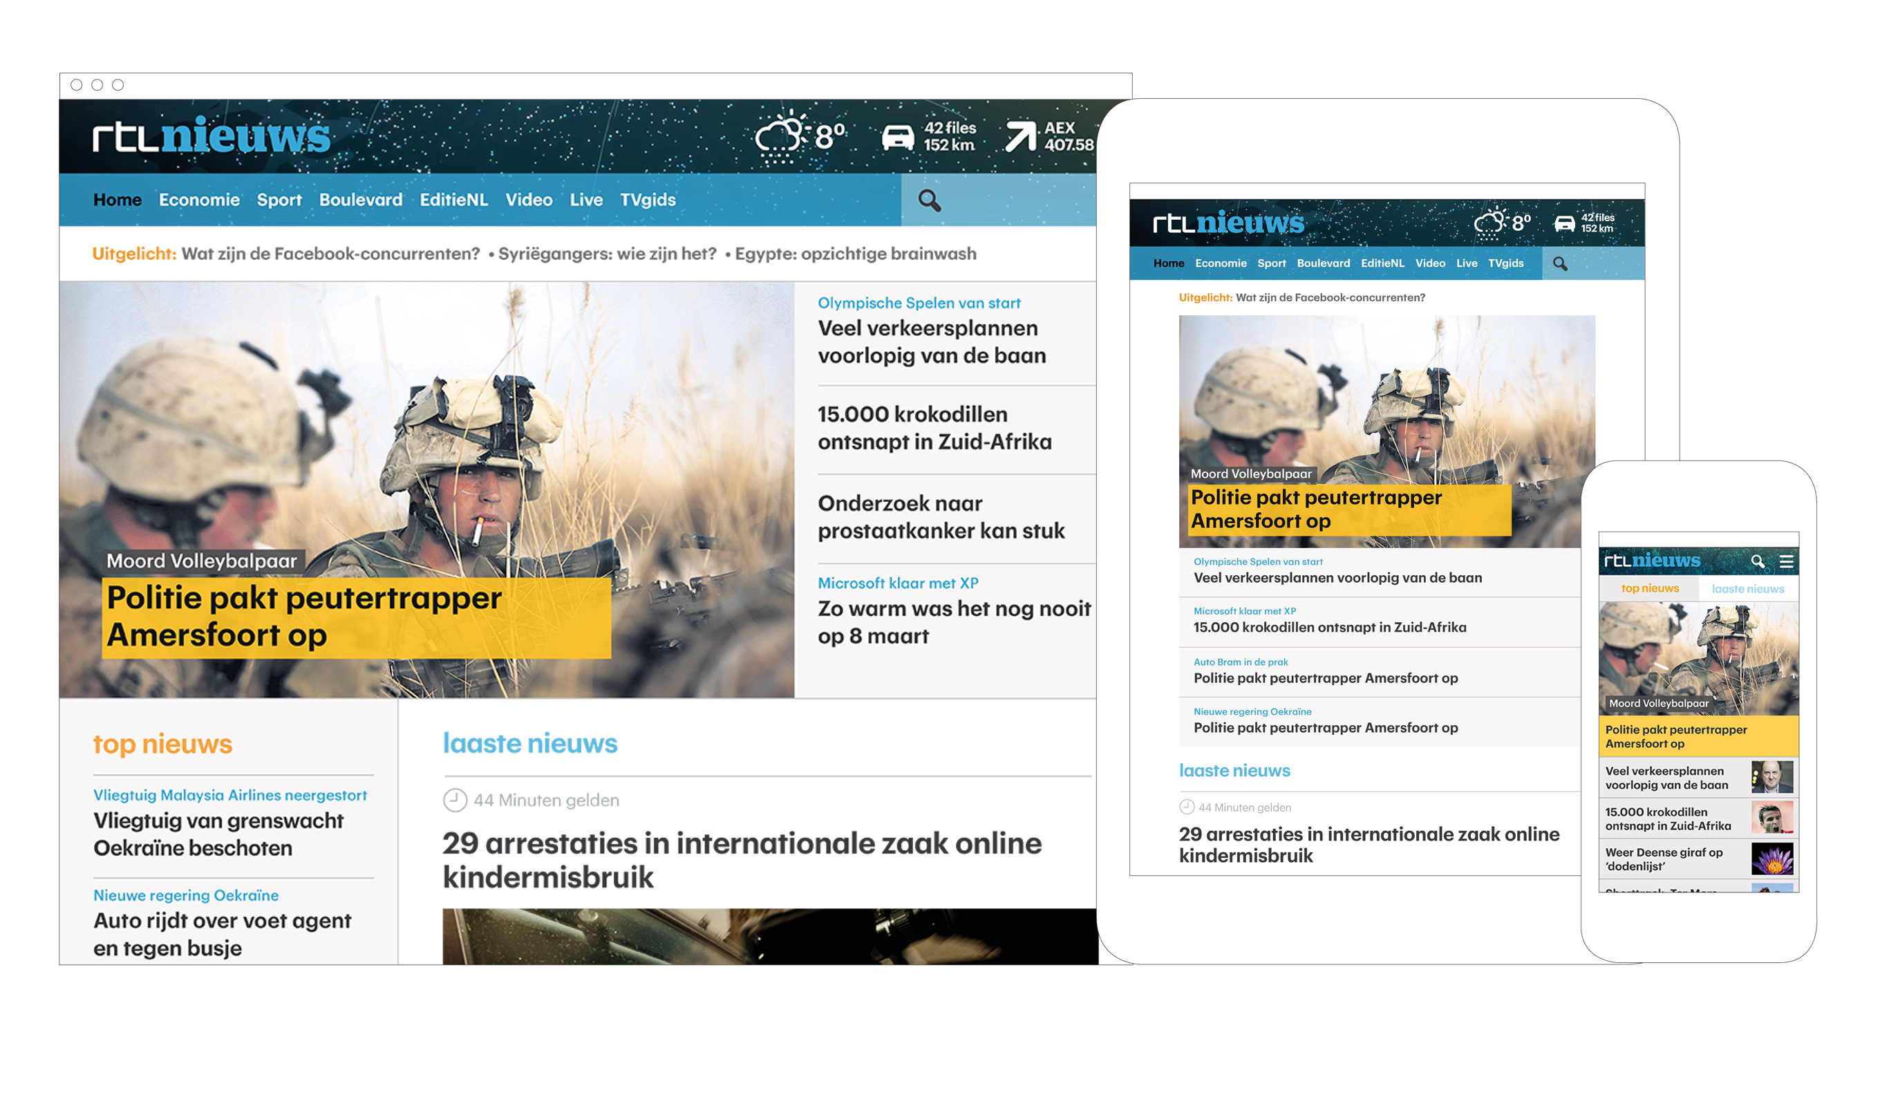
Task: Open the Economie menu in desktop navigation
Action: (199, 200)
